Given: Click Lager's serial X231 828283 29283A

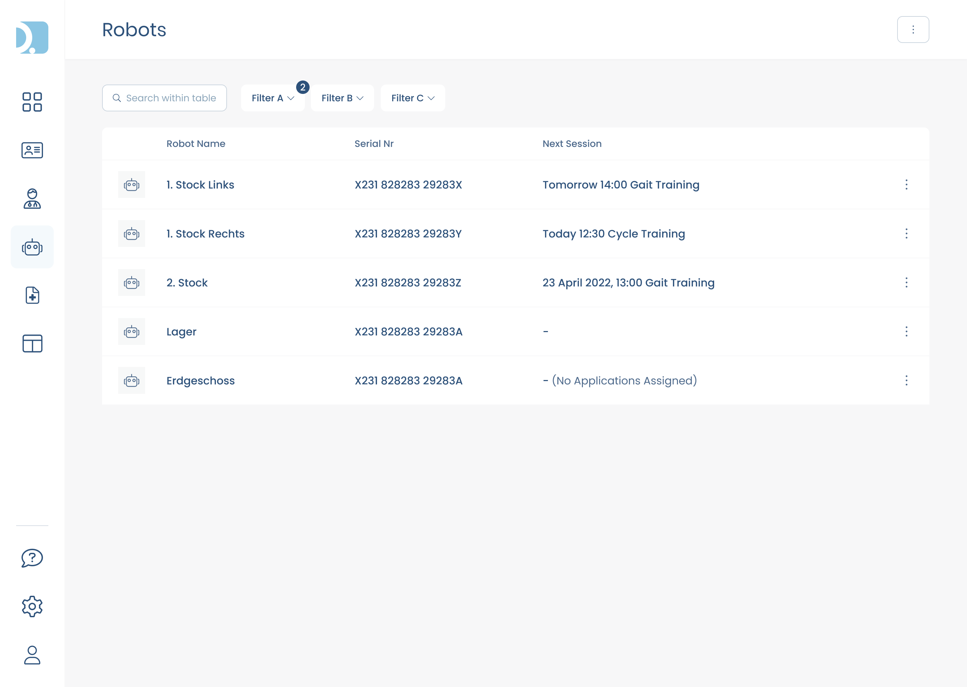Looking at the screenshot, I should coord(409,332).
